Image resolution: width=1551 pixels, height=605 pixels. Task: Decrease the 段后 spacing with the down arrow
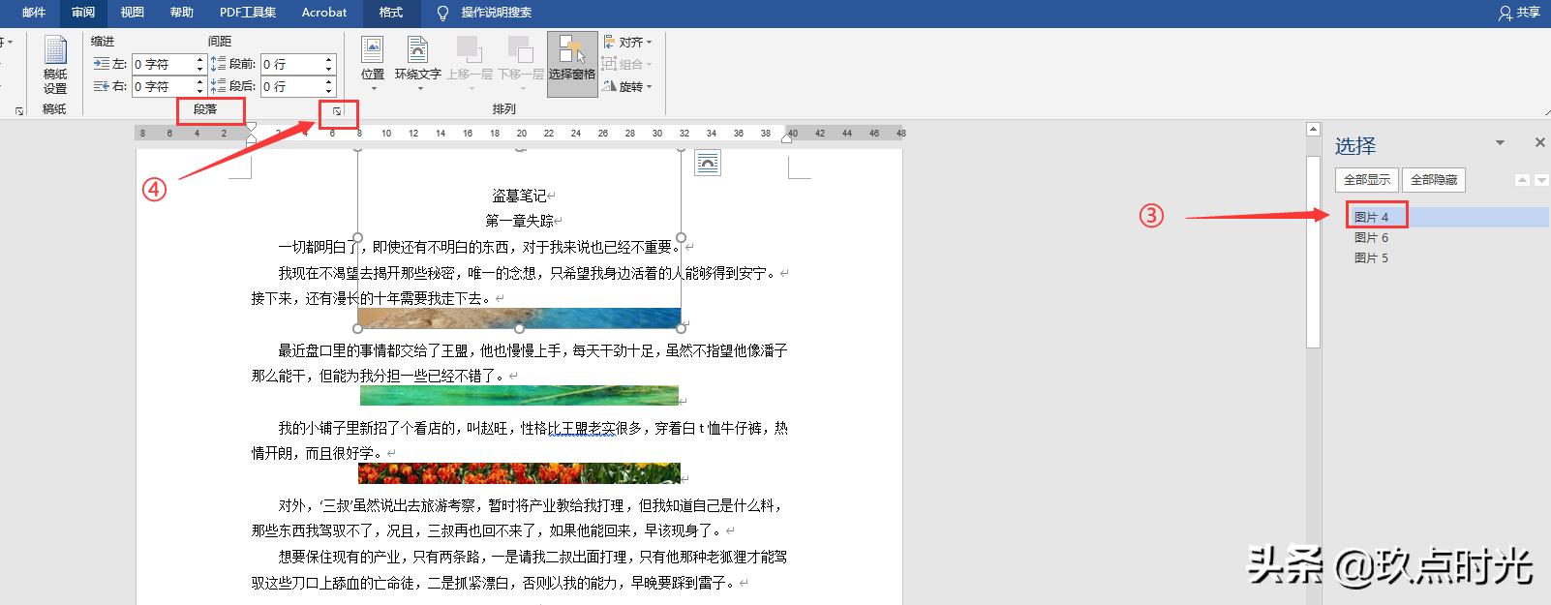pyautogui.click(x=329, y=91)
